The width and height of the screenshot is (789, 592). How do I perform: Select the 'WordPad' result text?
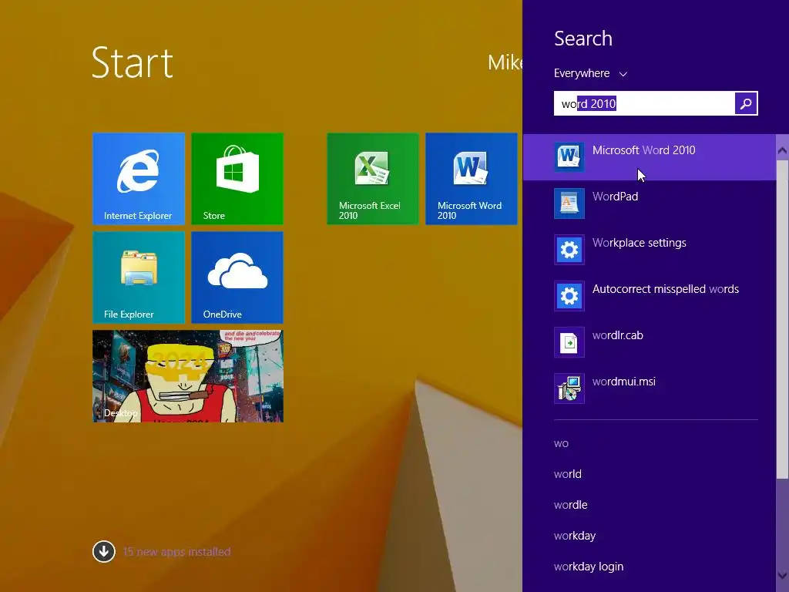tap(615, 197)
